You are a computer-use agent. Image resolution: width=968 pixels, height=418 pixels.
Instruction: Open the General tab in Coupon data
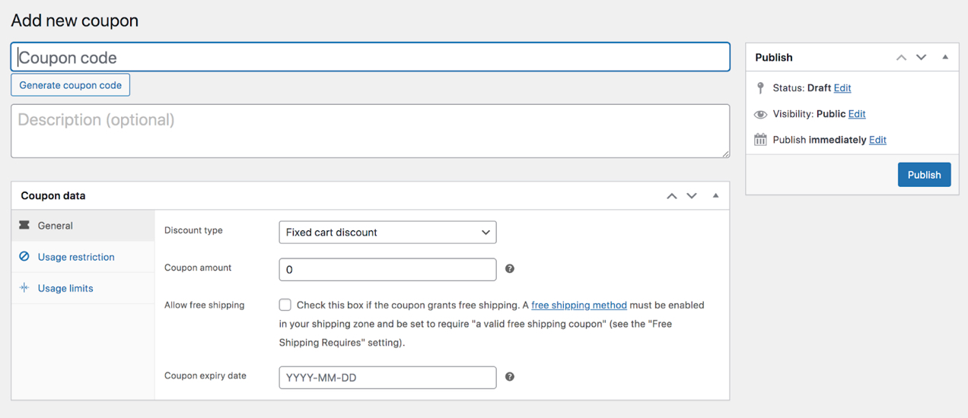point(83,226)
